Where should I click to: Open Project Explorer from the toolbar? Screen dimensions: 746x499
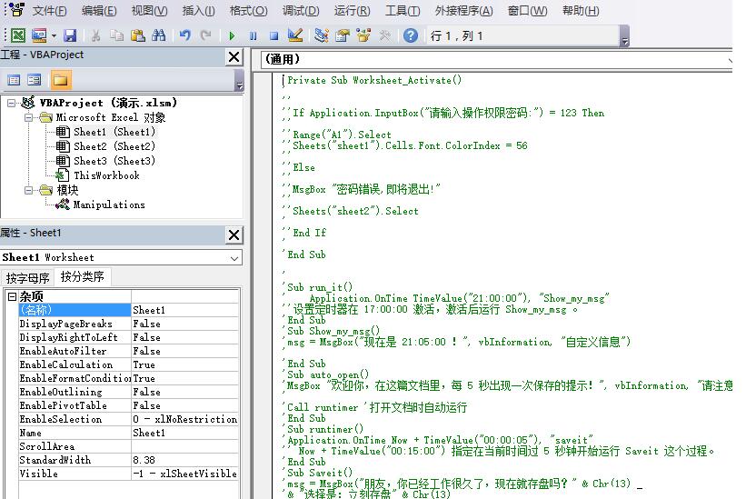point(321,35)
